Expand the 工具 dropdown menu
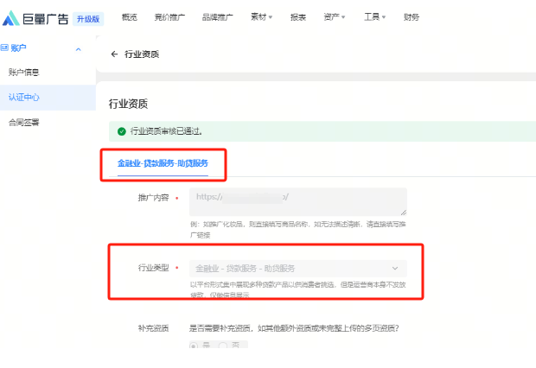 (x=375, y=17)
